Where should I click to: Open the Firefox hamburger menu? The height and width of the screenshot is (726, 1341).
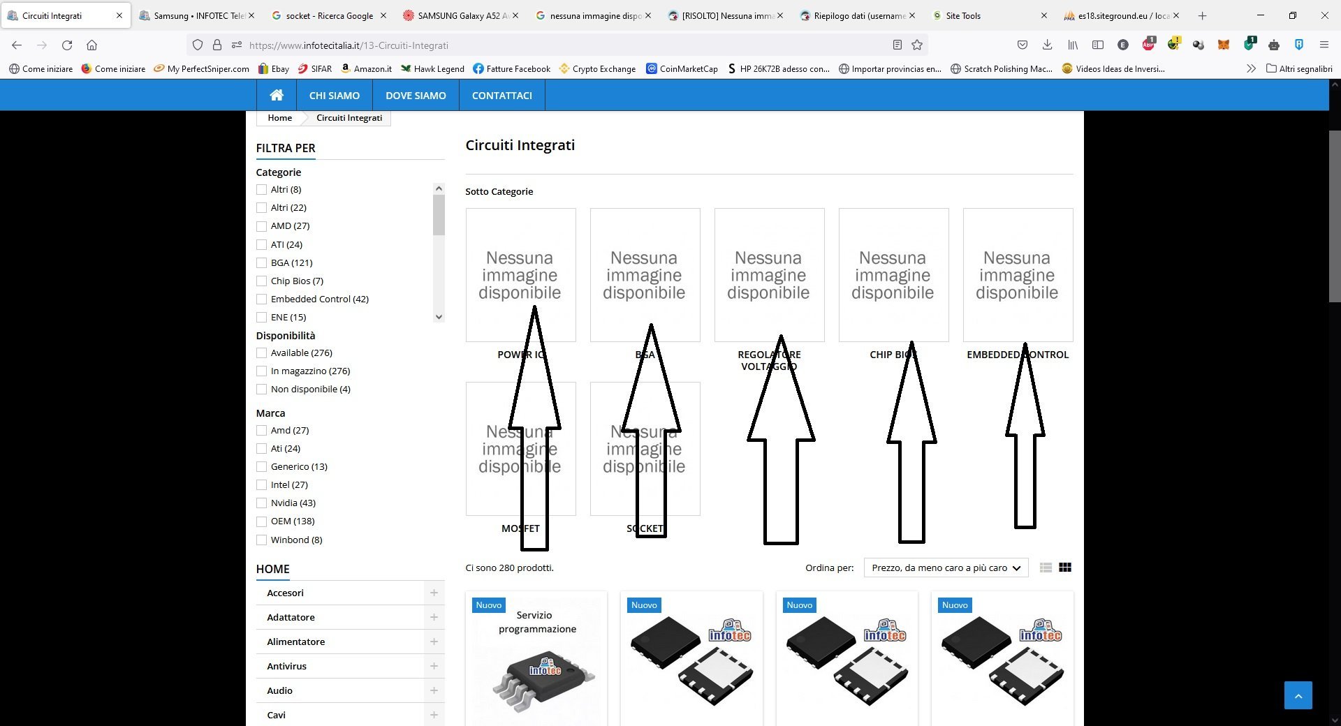click(x=1324, y=45)
